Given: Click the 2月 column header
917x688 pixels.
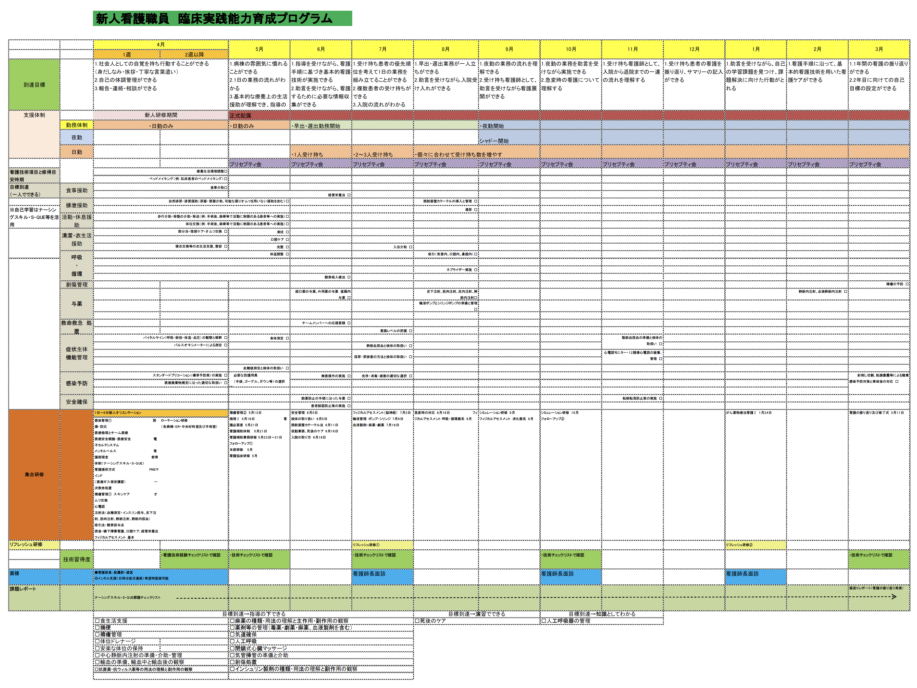Looking at the screenshot, I should pyautogui.click(x=817, y=49).
